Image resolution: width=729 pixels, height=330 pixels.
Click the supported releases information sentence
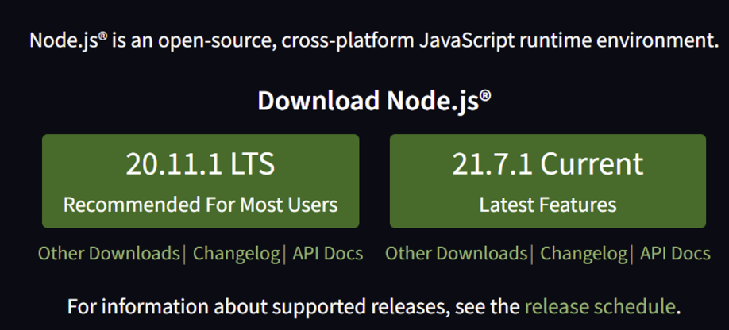(x=374, y=307)
